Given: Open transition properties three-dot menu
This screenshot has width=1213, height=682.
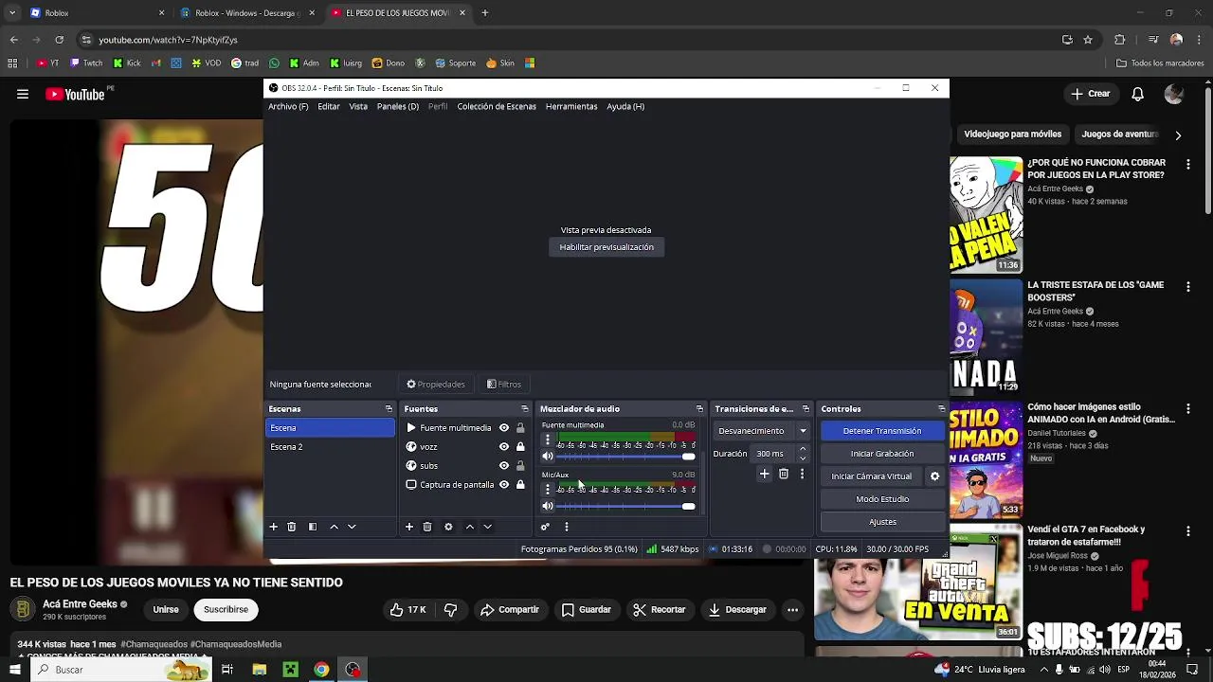Looking at the screenshot, I should 802,474.
